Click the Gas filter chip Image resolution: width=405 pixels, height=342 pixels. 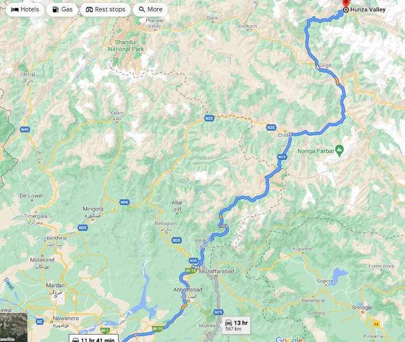coord(62,10)
